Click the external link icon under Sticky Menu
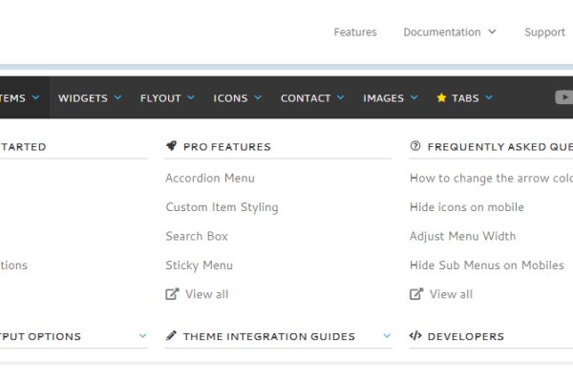The width and height of the screenshot is (573, 382). [172, 294]
